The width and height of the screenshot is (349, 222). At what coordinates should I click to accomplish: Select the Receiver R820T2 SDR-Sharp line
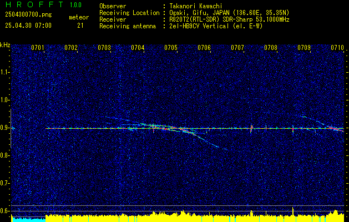point(229,19)
